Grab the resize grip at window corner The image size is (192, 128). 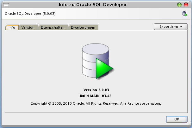pyautogui.click(x=189, y=124)
